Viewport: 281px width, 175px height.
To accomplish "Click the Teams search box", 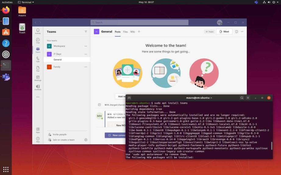I will [139, 23].
